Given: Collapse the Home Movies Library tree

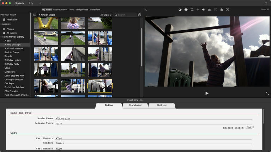Looking at the screenshot, I should click(x=1, y=37).
